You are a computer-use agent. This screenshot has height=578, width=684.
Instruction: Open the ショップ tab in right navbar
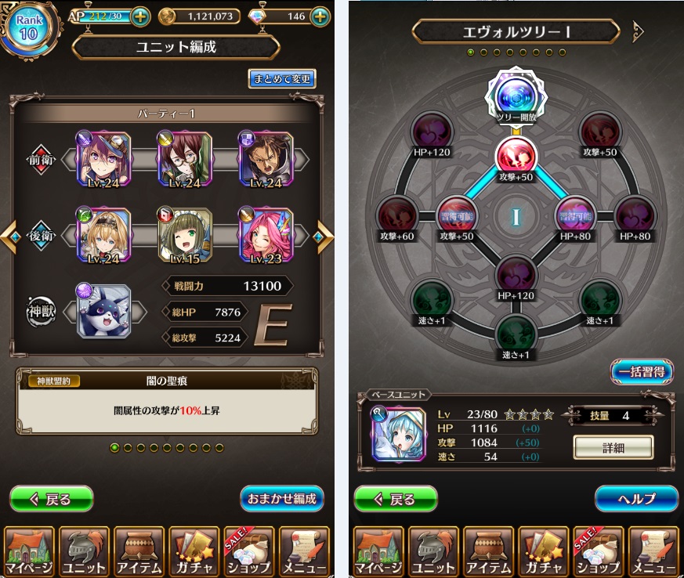599,552
